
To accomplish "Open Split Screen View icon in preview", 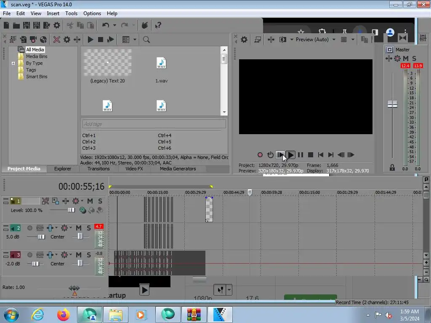I will click(283, 40).
